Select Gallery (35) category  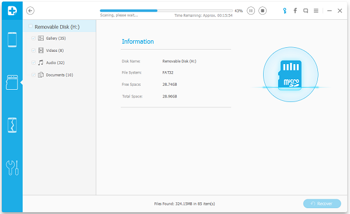click(56, 38)
